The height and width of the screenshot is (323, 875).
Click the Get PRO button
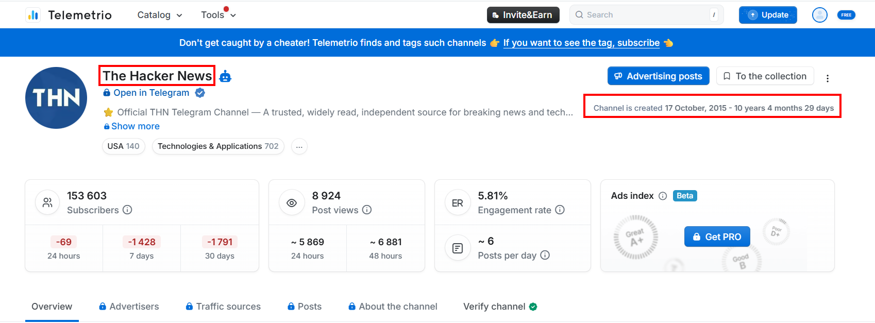coord(717,236)
